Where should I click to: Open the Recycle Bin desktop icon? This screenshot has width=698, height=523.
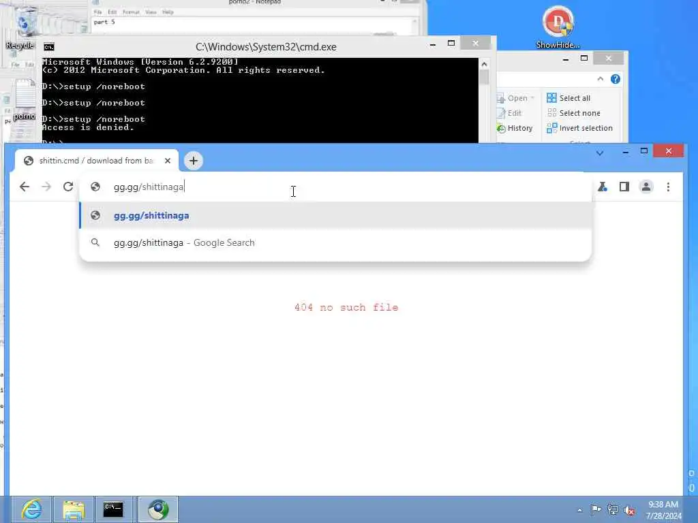[x=20, y=27]
